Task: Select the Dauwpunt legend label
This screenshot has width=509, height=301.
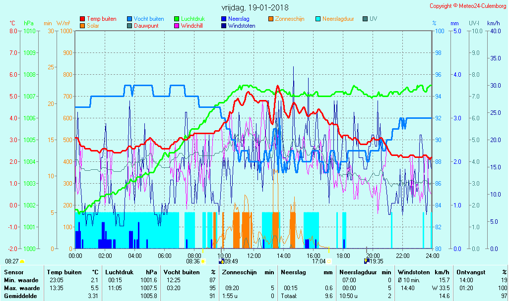Action: [146, 26]
